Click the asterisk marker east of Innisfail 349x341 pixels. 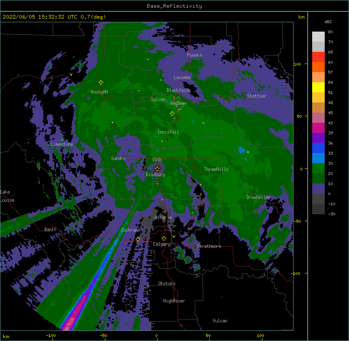pyautogui.click(x=203, y=123)
